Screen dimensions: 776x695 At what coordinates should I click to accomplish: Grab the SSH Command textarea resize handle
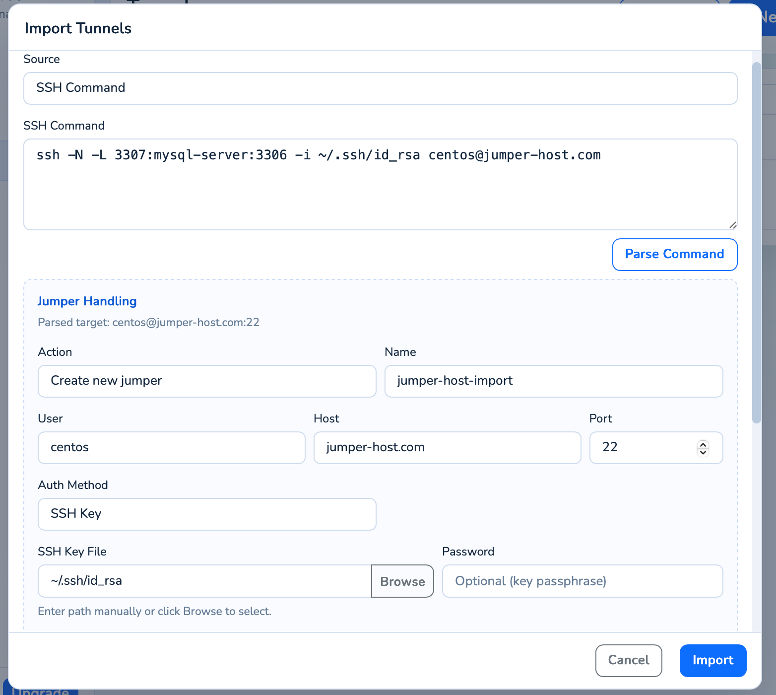pyautogui.click(x=732, y=225)
